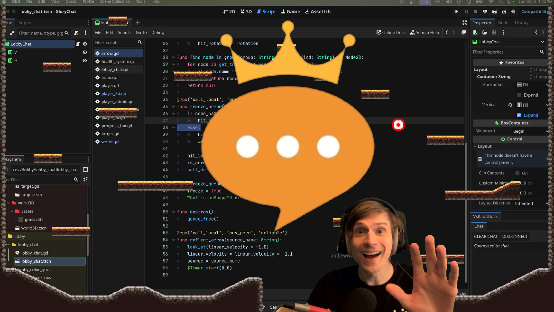Uncheck Vertical Expand checkbox
The image size is (554, 312).
pos(519,115)
